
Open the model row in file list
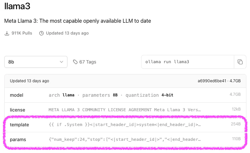(16, 95)
